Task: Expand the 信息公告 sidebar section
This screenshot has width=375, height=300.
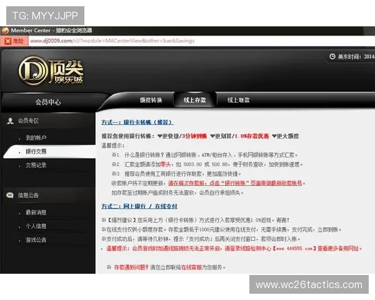Action: 28,195
